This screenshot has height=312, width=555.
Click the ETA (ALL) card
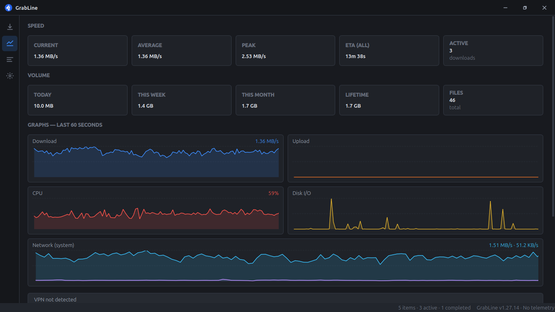389,50
